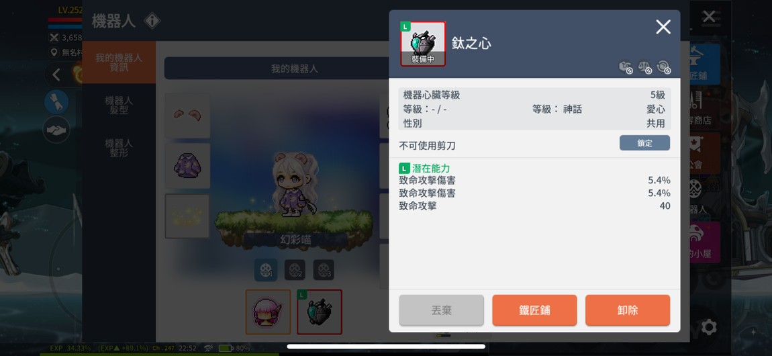772x356 pixels.
Task: Switch to robot preset 2
Action: pos(295,270)
